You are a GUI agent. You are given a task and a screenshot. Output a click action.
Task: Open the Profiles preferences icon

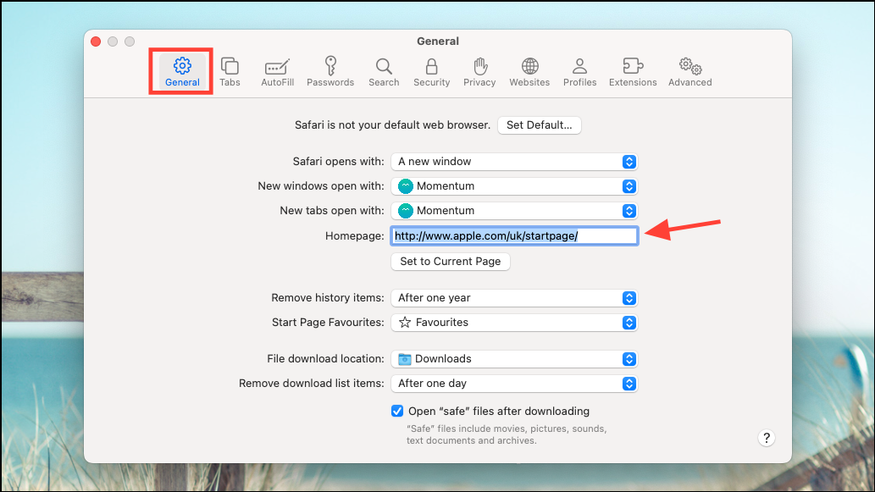coord(579,71)
